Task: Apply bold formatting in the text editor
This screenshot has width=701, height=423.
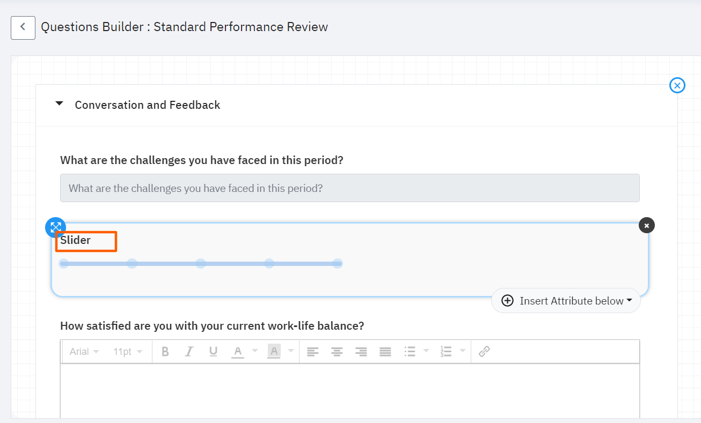Action: click(165, 351)
